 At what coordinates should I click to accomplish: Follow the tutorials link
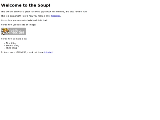[48, 52]
